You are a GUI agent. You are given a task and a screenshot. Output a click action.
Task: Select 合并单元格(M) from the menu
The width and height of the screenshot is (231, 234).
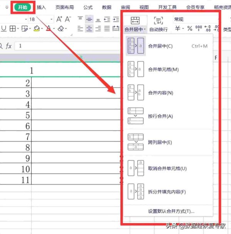click(x=168, y=69)
